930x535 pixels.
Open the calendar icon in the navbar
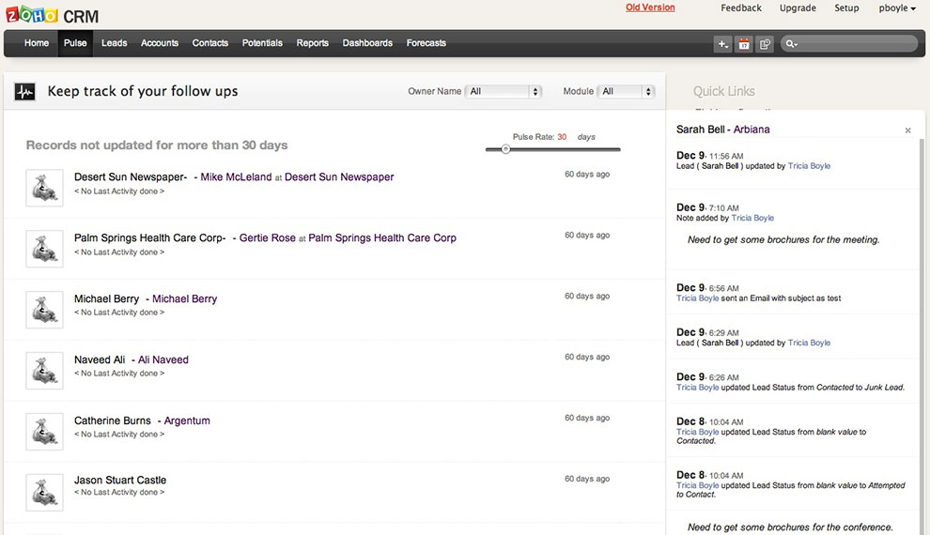point(744,44)
